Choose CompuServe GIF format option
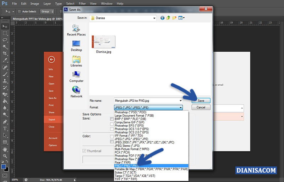Image resolution: width=284 pixels, height=182 pixels. tap(151, 123)
